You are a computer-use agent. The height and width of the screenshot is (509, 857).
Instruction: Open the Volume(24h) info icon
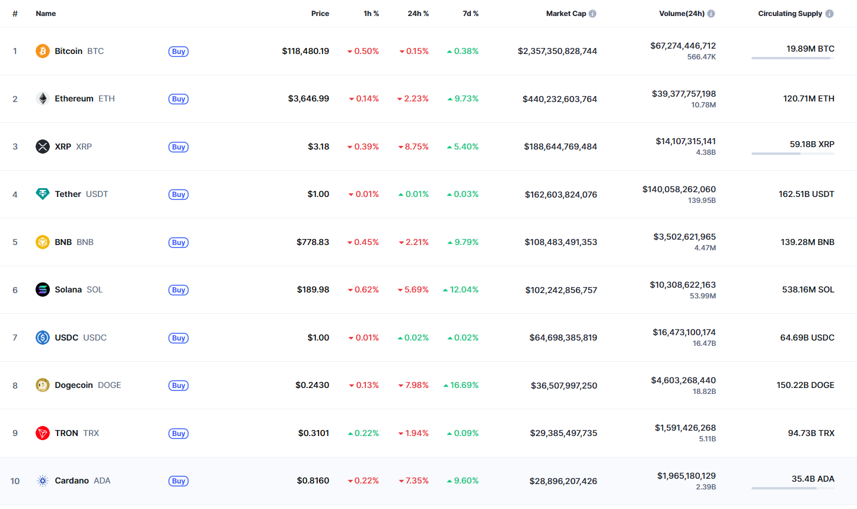tap(711, 14)
